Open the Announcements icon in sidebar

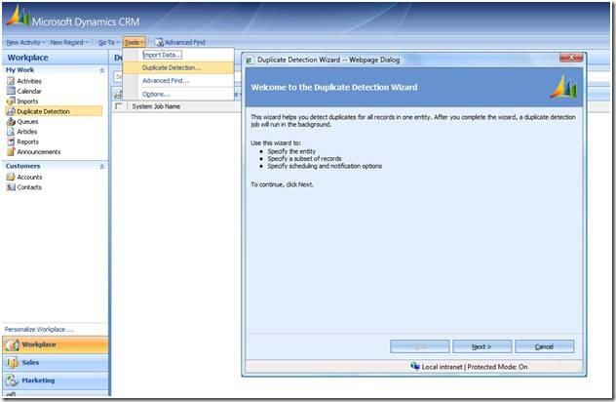(x=11, y=152)
